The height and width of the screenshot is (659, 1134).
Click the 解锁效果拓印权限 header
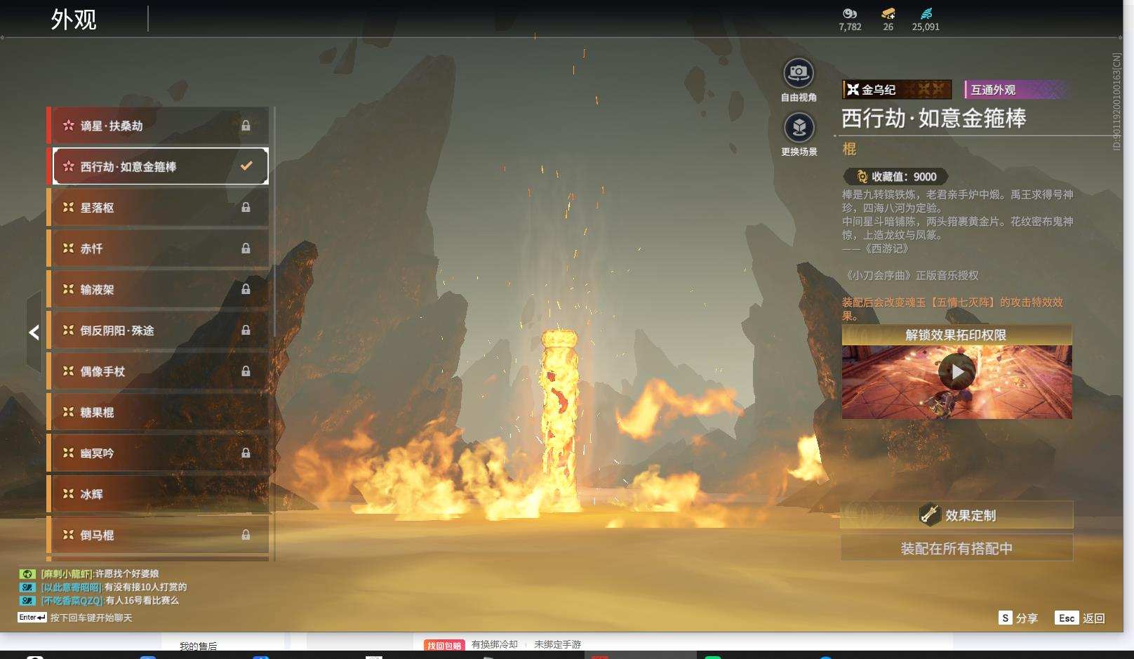[x=957, y=335]
